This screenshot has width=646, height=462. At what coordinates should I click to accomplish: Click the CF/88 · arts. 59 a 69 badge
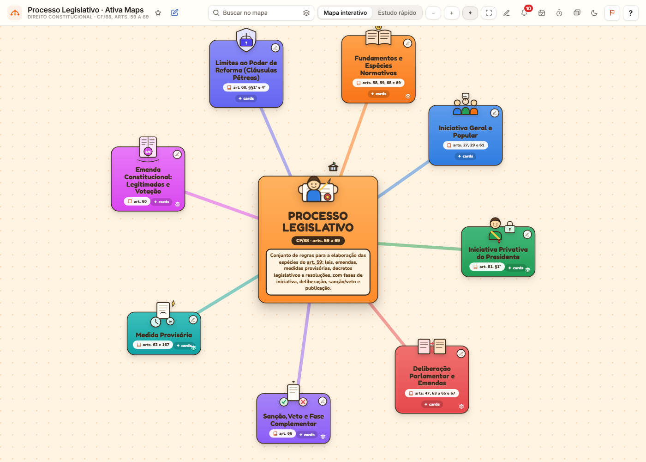(318, 241)
